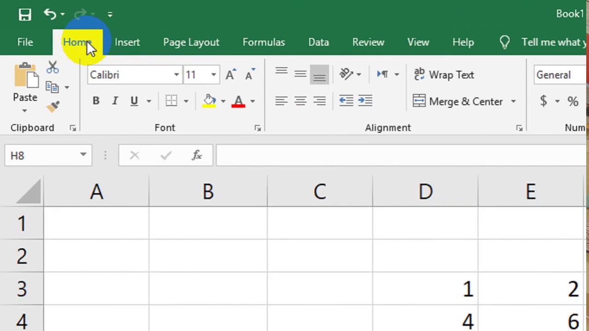This screenshot has width=589, height=331.
Task: Open the Review tab
Action: coord(368,42)
